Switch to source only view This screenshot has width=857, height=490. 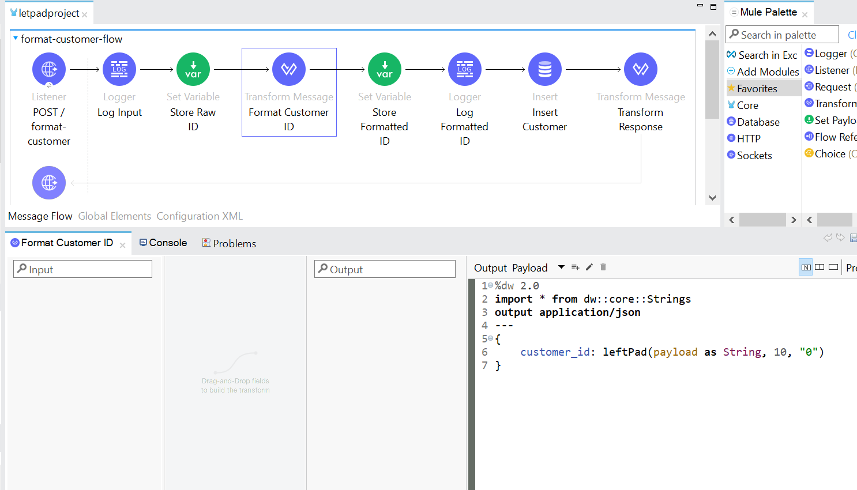[x=833, y=267]
